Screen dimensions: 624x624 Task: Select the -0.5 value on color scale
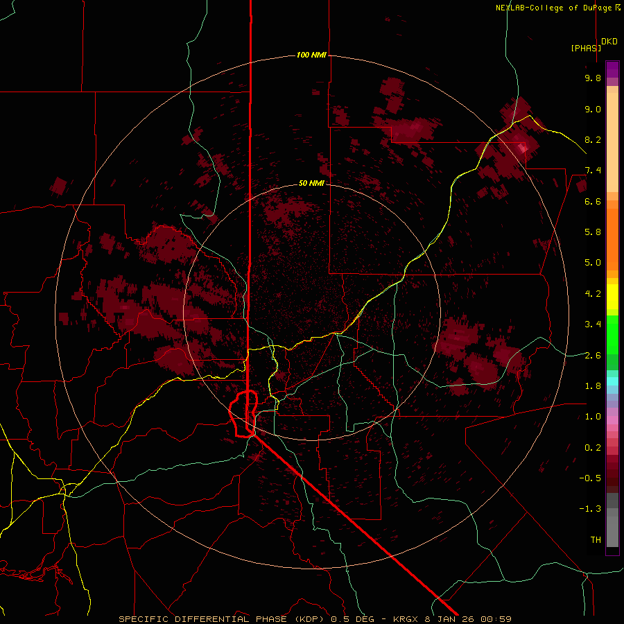pyautogui.click(x=590, y=478)
